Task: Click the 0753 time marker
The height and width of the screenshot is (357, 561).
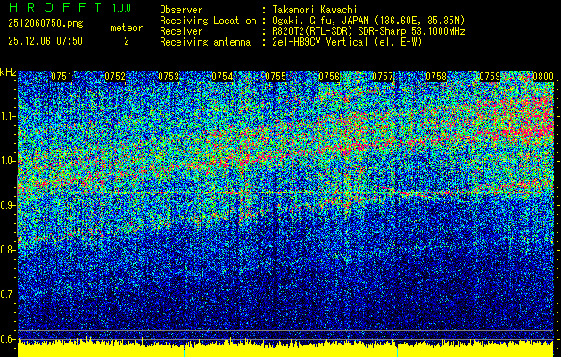Action: (x=169, y=77)
